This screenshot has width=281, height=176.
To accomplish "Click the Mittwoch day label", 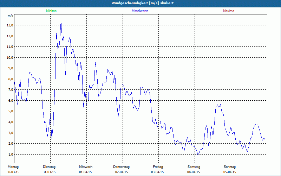I will [86, 167].
